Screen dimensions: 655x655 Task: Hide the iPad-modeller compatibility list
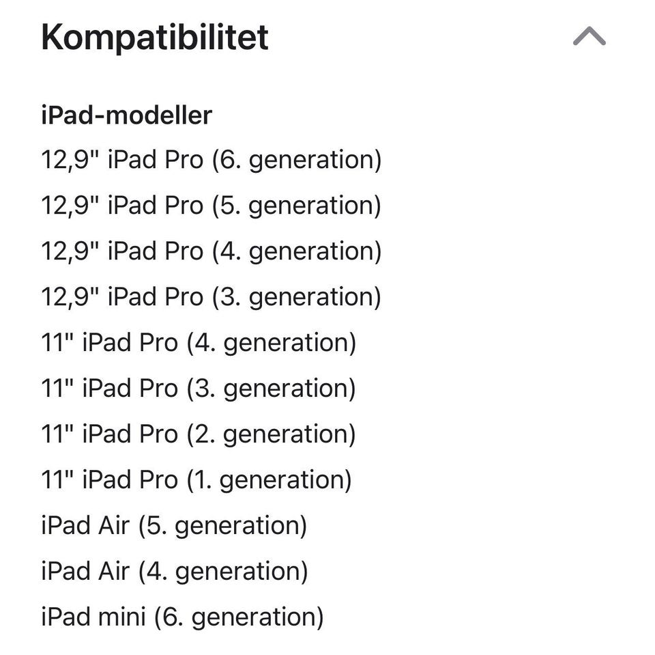[589, 36]
